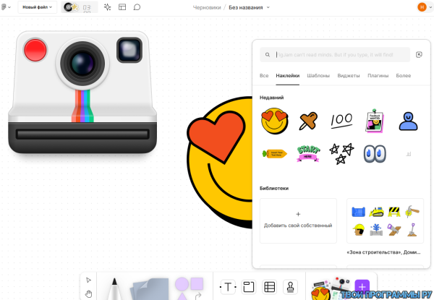
Task: Open the Figma main menu icon
Action: [4, 7]
